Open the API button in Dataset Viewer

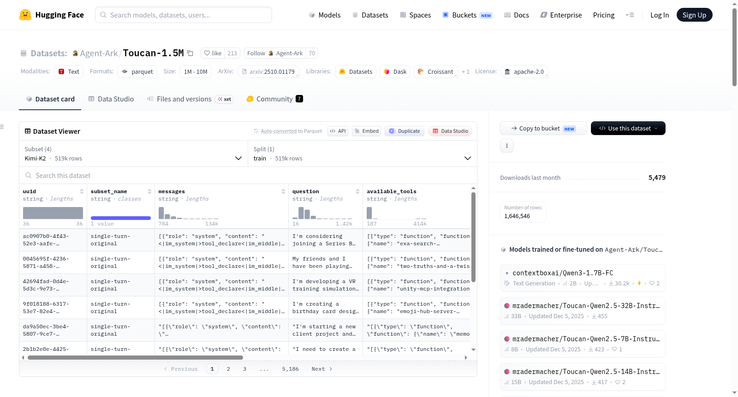(x=338, y=131)
